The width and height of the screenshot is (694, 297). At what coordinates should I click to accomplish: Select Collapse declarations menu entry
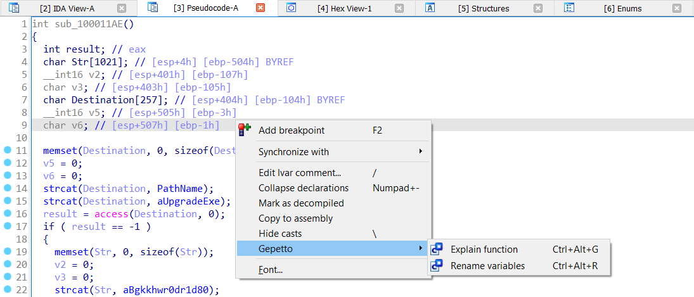(x=304, y=188)
